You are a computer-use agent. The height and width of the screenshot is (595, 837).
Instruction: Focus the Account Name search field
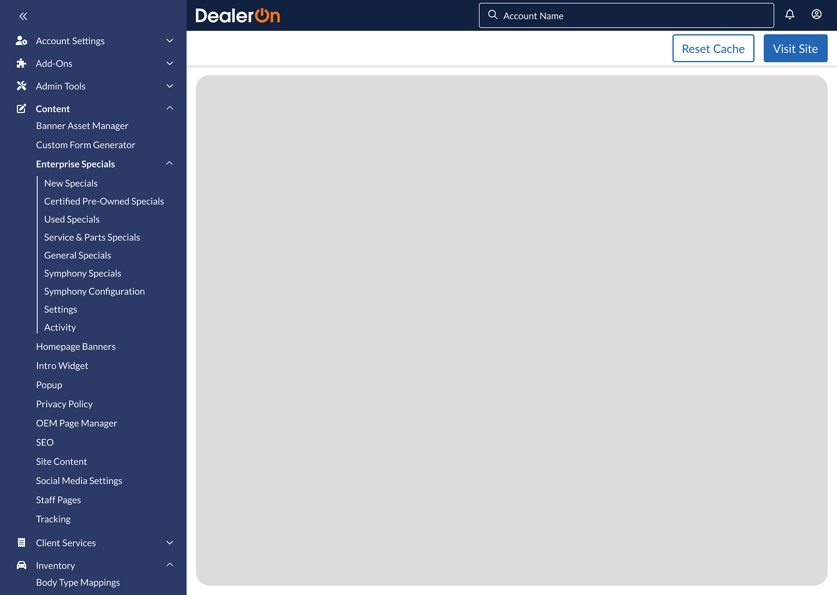point(626,16)
